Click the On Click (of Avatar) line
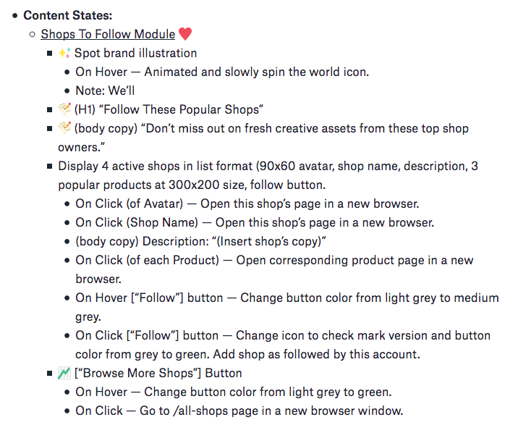 point(247,203)
